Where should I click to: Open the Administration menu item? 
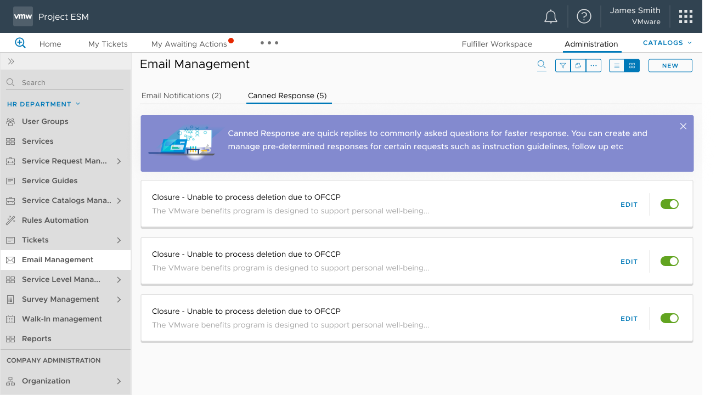tap(591, 44)
